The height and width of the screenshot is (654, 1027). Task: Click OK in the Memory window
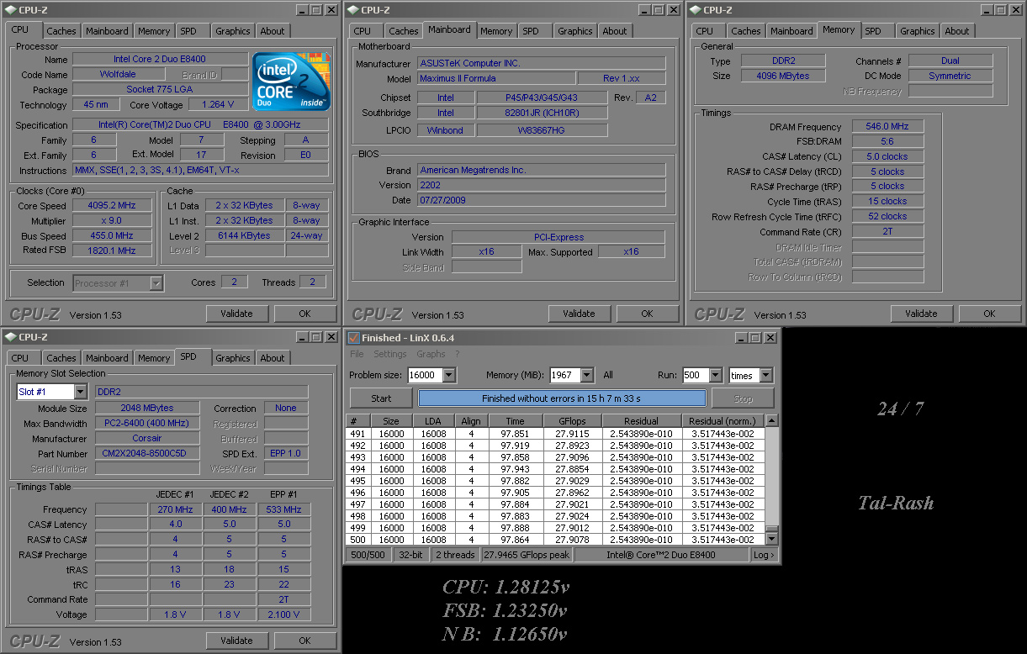click(989, 314)
